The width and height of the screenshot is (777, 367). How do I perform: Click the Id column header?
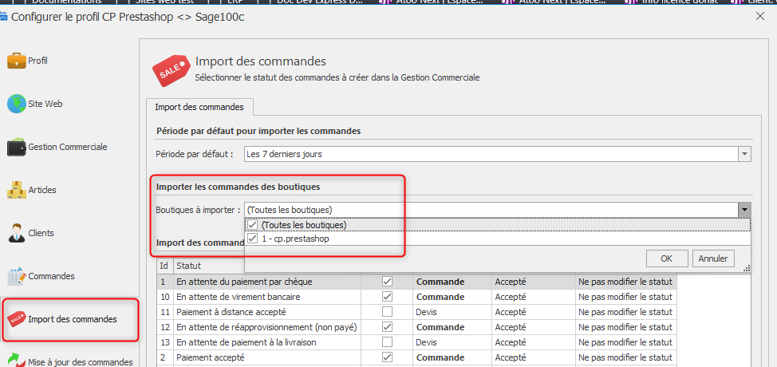point(165,266)
